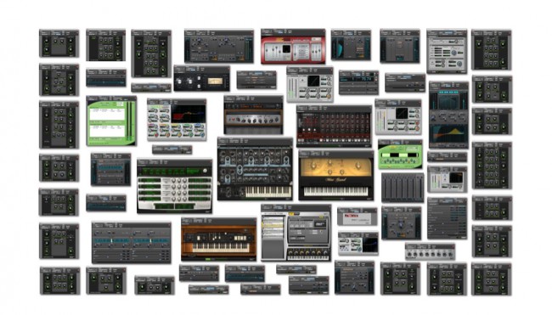Click the blue curve on the small silver EQ
This screenshot has height=315, width=552.
tap(370, 245)
